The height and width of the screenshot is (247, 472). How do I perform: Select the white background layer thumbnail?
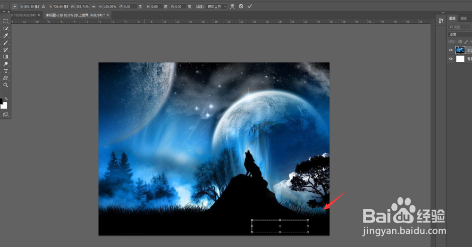point(460,59)
